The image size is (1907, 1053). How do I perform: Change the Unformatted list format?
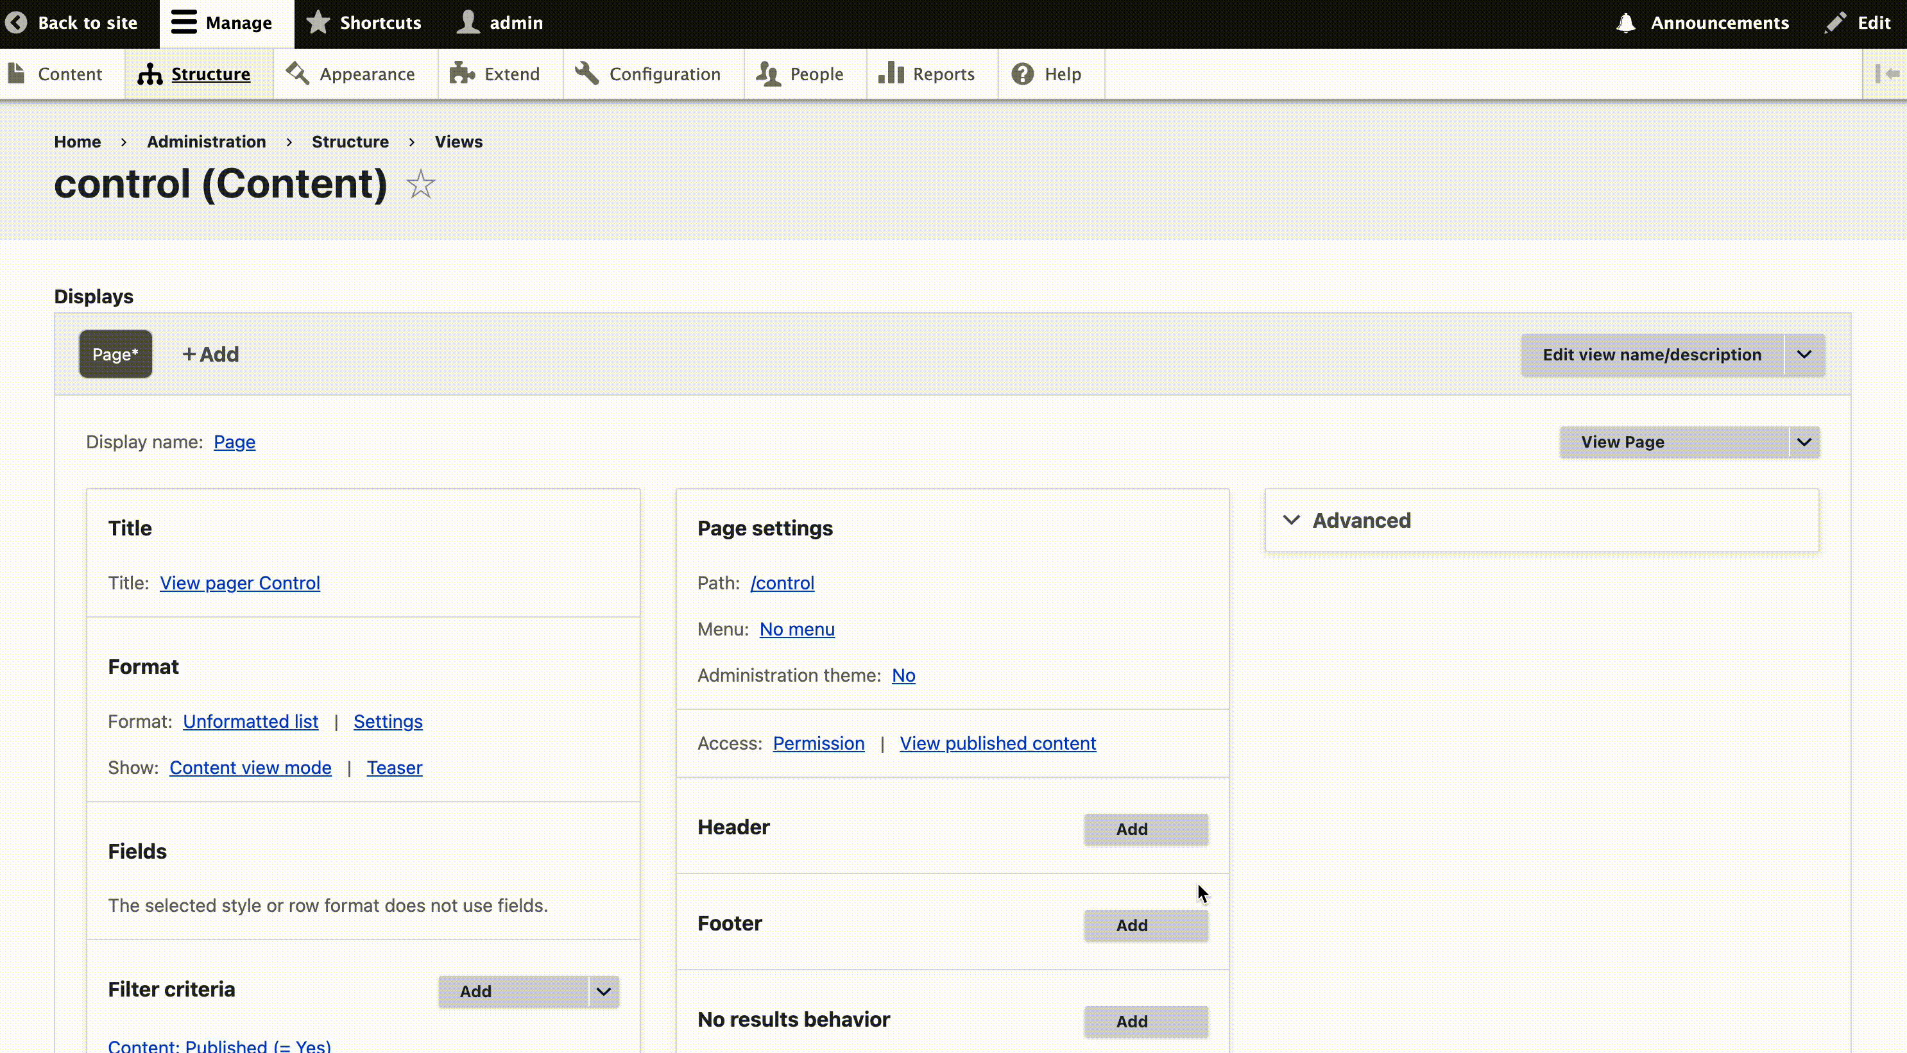point(250,721)
